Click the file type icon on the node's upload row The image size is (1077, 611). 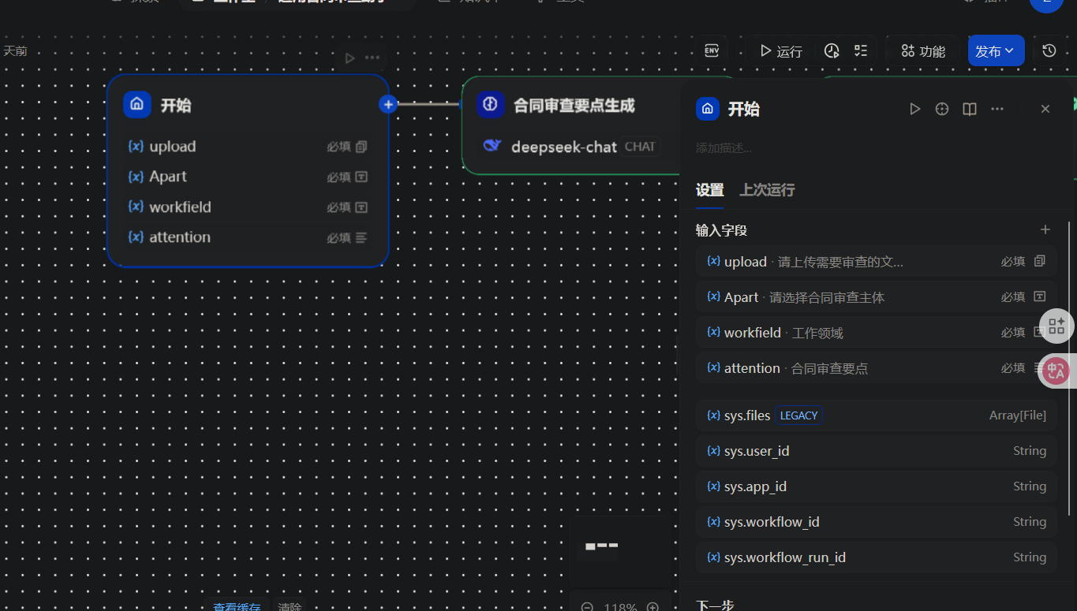click(x=361, y=147)
